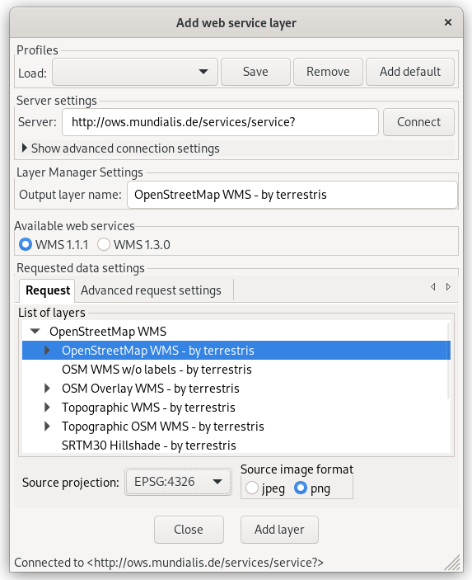Switch to Advanced request settings tab
This screenshot has width=472, height=580.
point(151,290)
